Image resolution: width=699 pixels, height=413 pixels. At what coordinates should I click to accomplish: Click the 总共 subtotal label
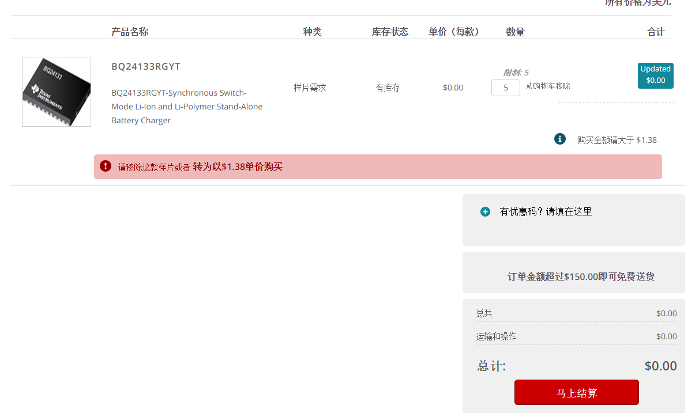(x=484, y=313)
